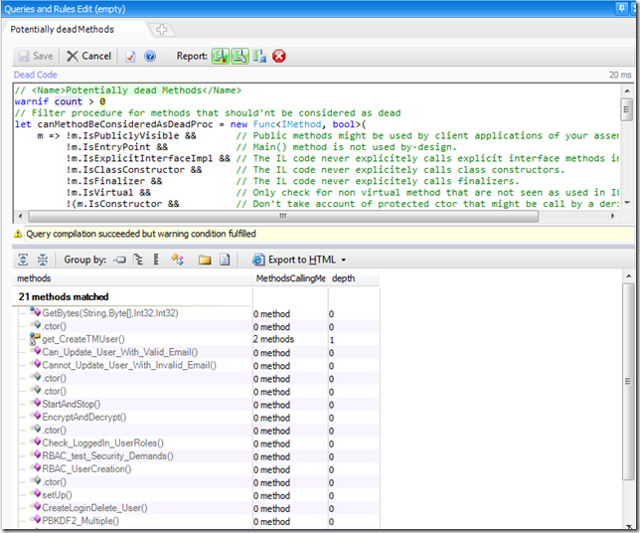Click the query edit icon beside Cancel
The image size is (640, 533).
tap(130, 57)
